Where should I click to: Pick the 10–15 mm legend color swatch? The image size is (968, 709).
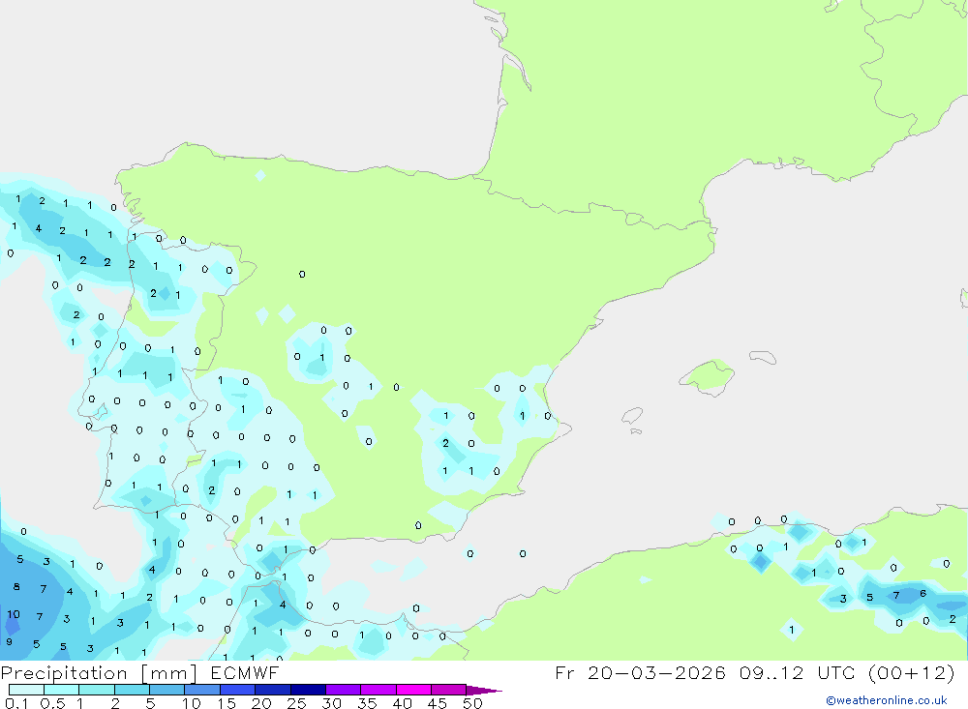[x=202, y=690]
